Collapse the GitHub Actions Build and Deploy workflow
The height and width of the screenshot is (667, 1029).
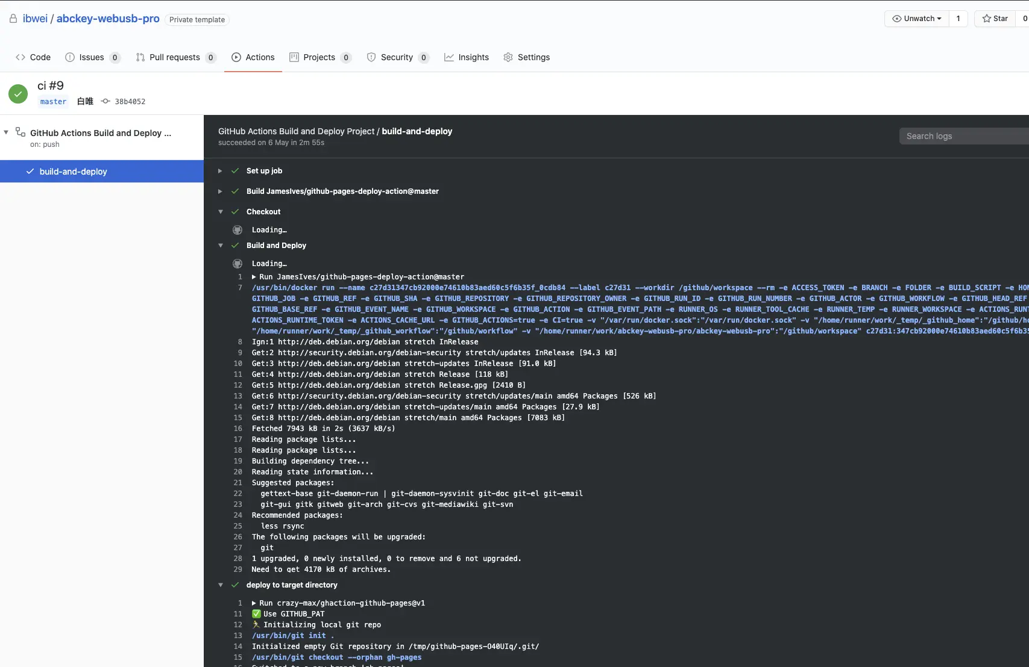(6, 132)
